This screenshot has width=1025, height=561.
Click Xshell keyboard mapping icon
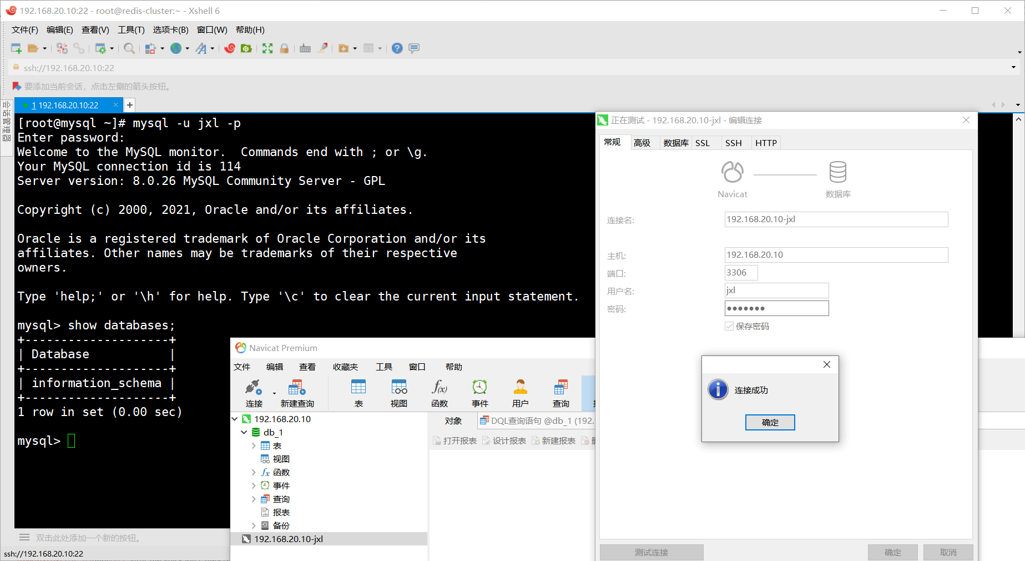305,48
